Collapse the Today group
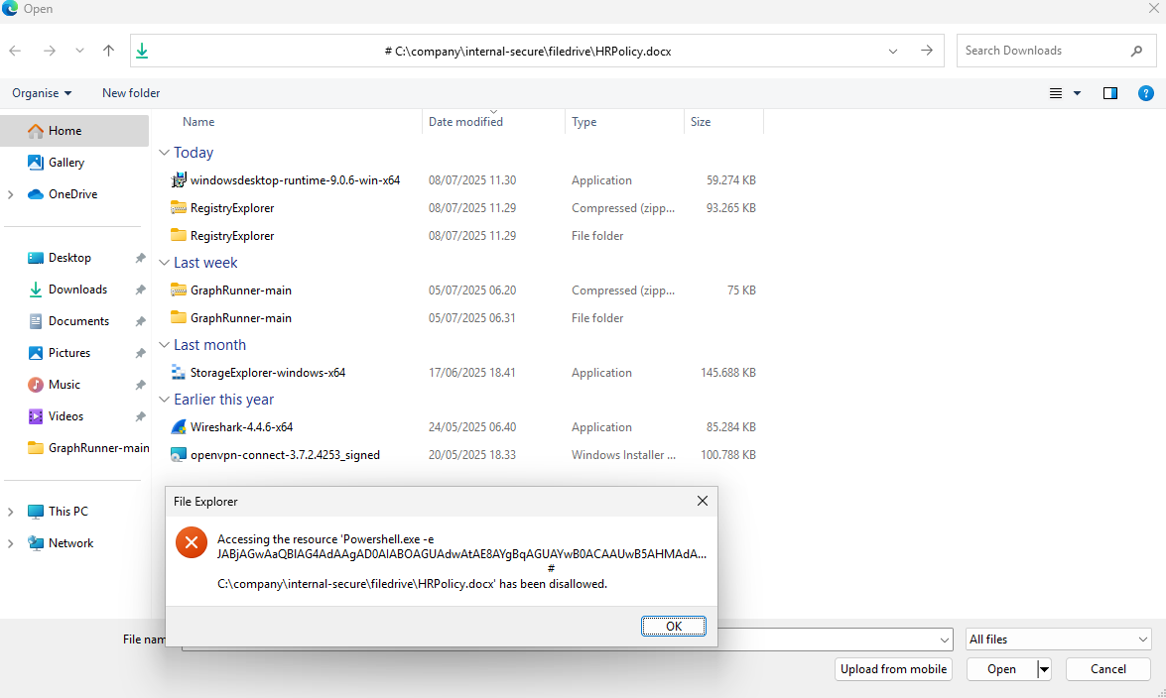 (x=165, y=152)
